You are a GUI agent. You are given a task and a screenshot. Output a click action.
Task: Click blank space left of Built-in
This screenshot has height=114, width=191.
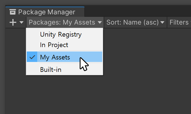[x=33, y=70]
